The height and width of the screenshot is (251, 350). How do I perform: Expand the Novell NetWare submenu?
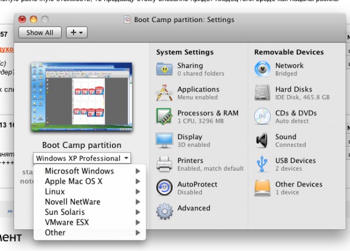click(x=90, y=201)
